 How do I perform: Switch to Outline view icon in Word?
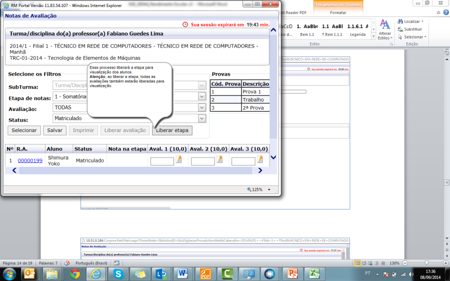click(x=376, y=263)
